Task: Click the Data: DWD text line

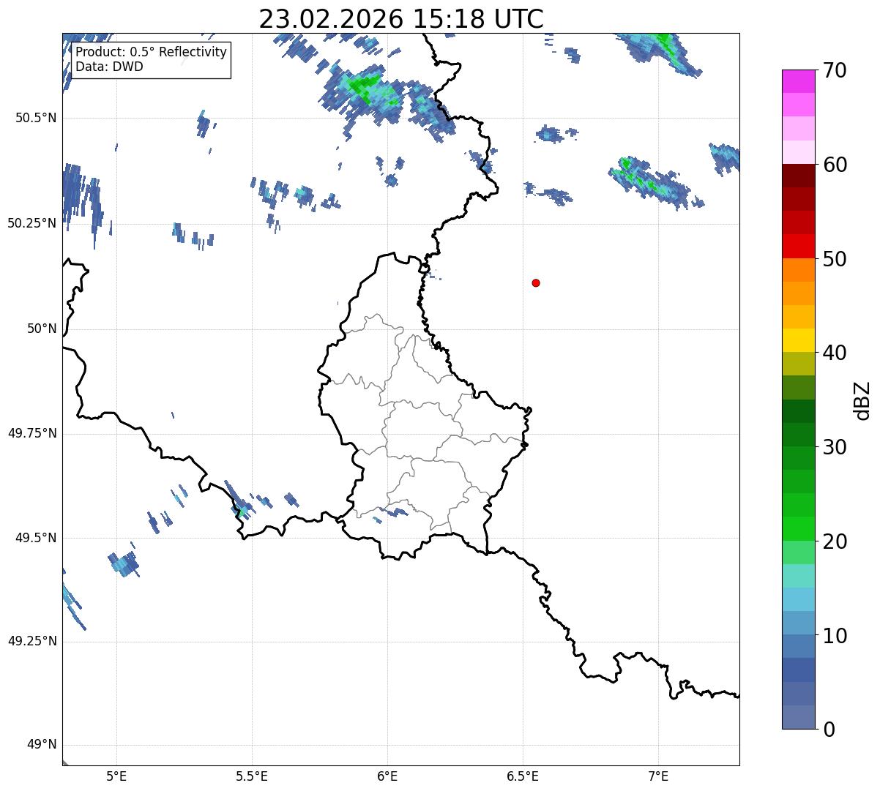Action: 109,67
